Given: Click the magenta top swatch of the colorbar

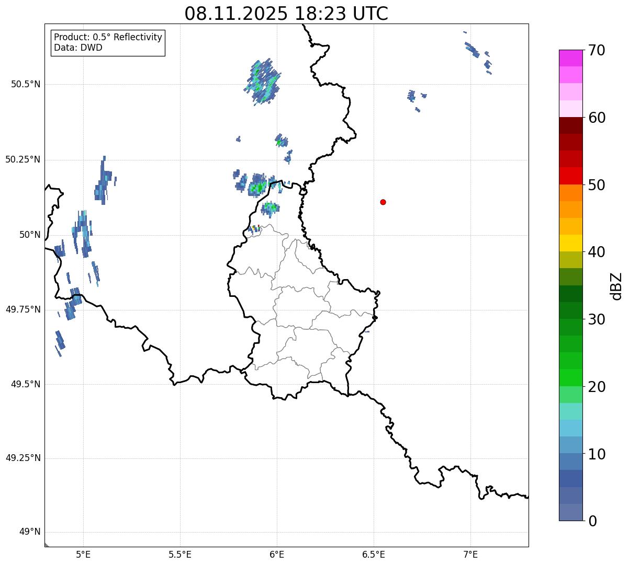Looking at the screenshot, I should click(x=570, y=58).
